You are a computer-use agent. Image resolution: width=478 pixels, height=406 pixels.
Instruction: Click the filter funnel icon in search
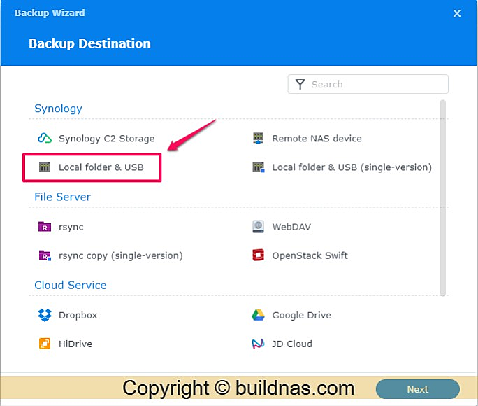click(x=300, y=84)
